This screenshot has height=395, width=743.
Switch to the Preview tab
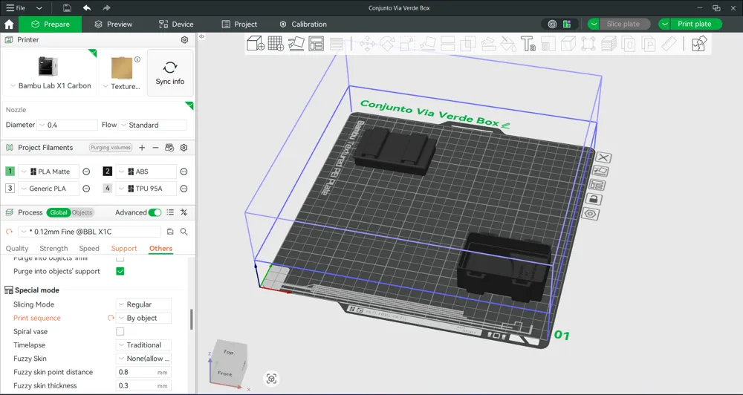[x=113, y=25]
